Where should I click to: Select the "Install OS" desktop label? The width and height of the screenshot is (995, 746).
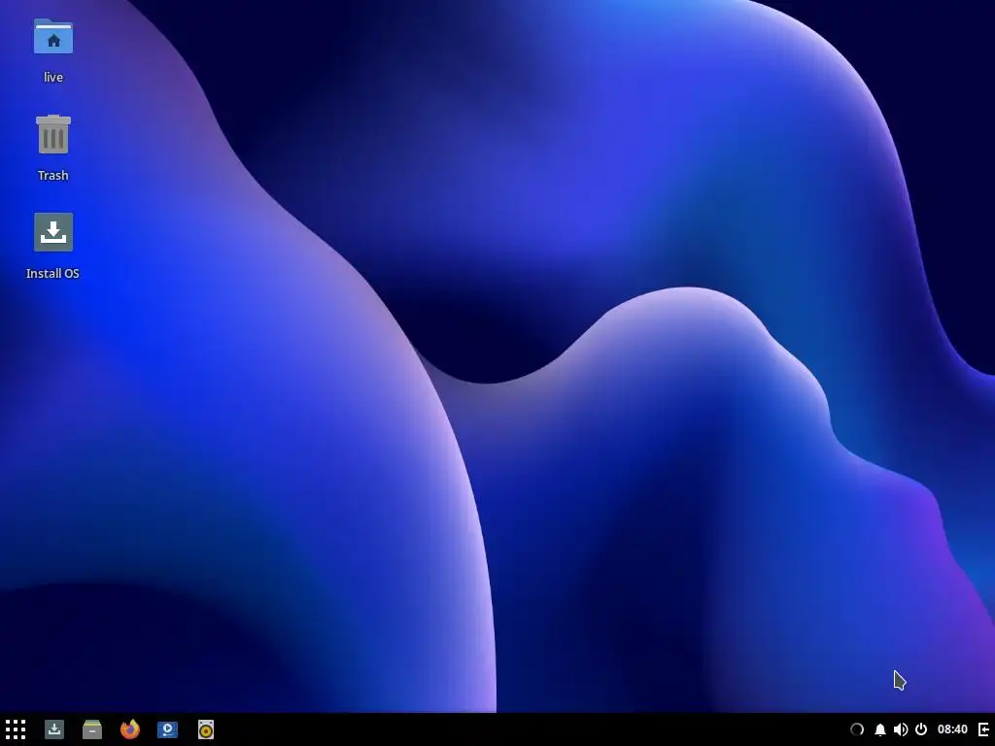52,273
